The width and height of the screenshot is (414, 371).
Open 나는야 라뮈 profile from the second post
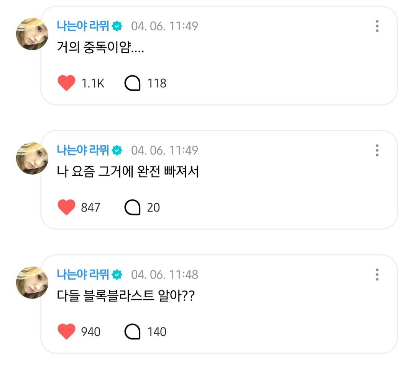[x=83, y=150]
